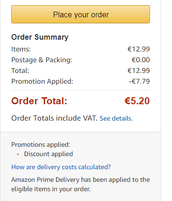Image resolution: width=172 pixels, height=201 pixels.
Task: Open How are delivery costs calculated link
Action: [61, 167]
